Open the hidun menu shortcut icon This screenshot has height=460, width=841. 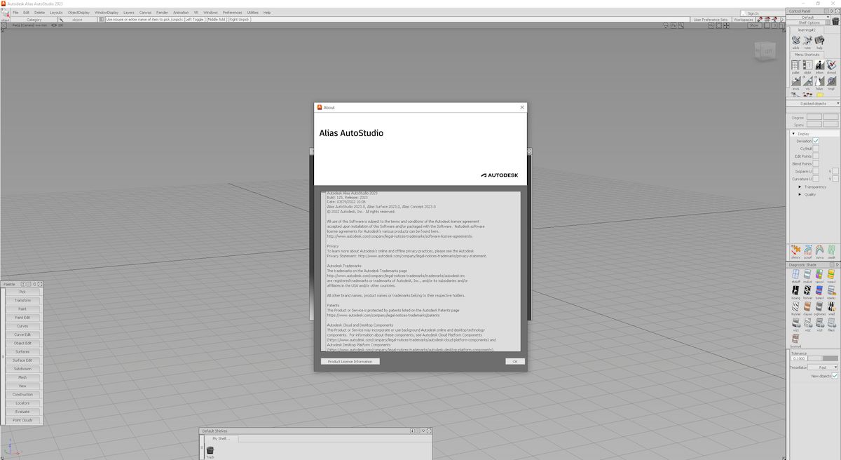(x=820, y=81)
